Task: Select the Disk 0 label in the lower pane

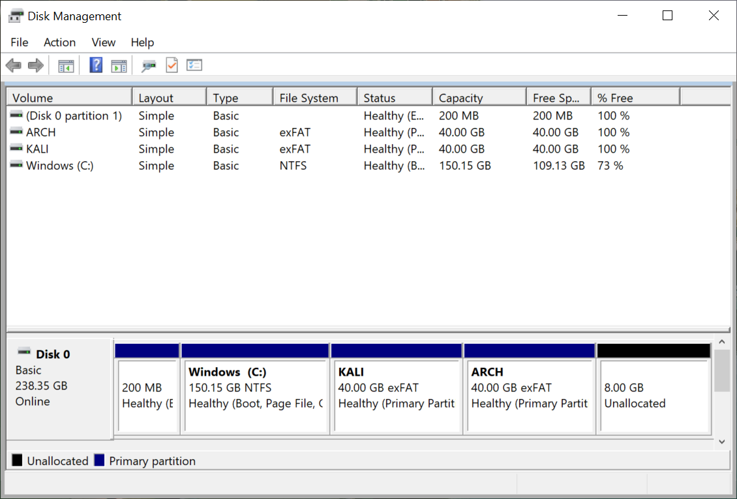Action: tap(53, 354)
